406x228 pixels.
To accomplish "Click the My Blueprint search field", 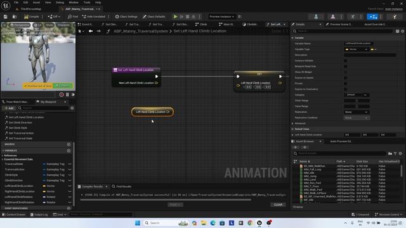I will (x=43, y=108).
